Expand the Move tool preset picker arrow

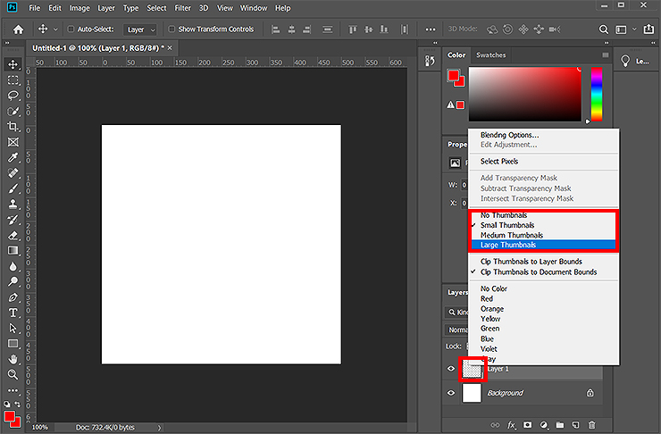pyautogui.click(x=55, y=29)
